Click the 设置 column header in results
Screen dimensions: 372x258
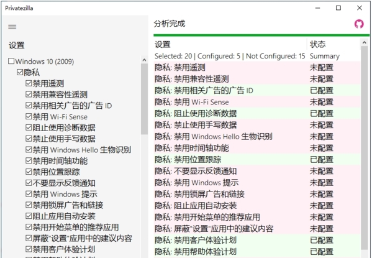point(230,44)
